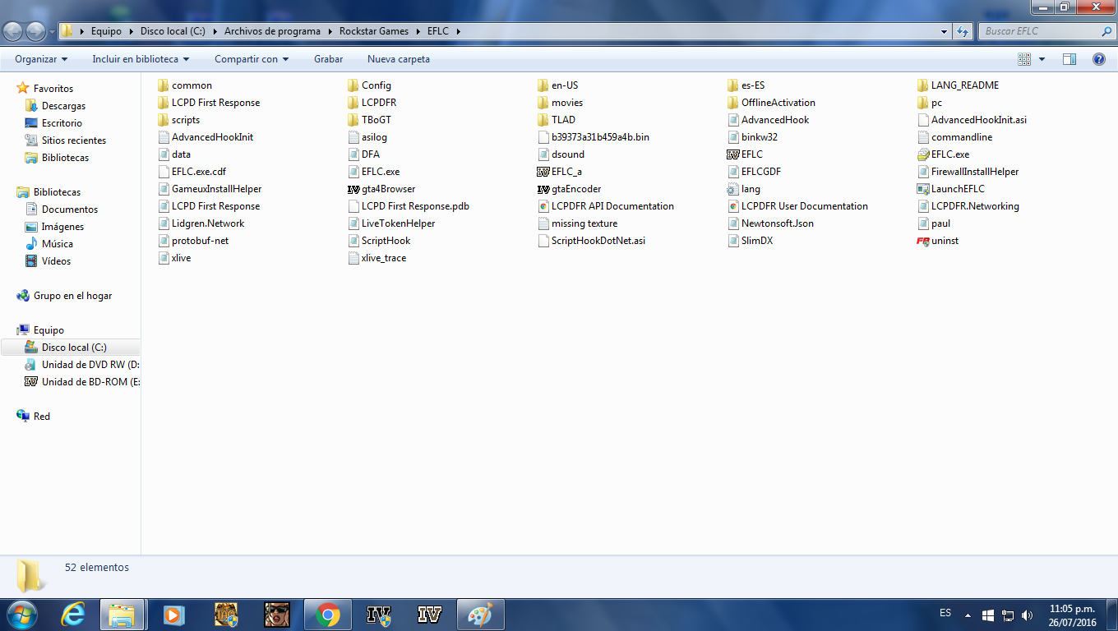Select the LANG_README folder
The width and height of the screenshot is (1118, 631).
click(x=959, y=85)
